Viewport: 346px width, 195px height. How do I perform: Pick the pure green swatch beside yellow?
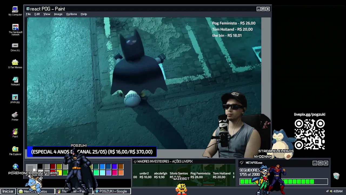point(65,173)
